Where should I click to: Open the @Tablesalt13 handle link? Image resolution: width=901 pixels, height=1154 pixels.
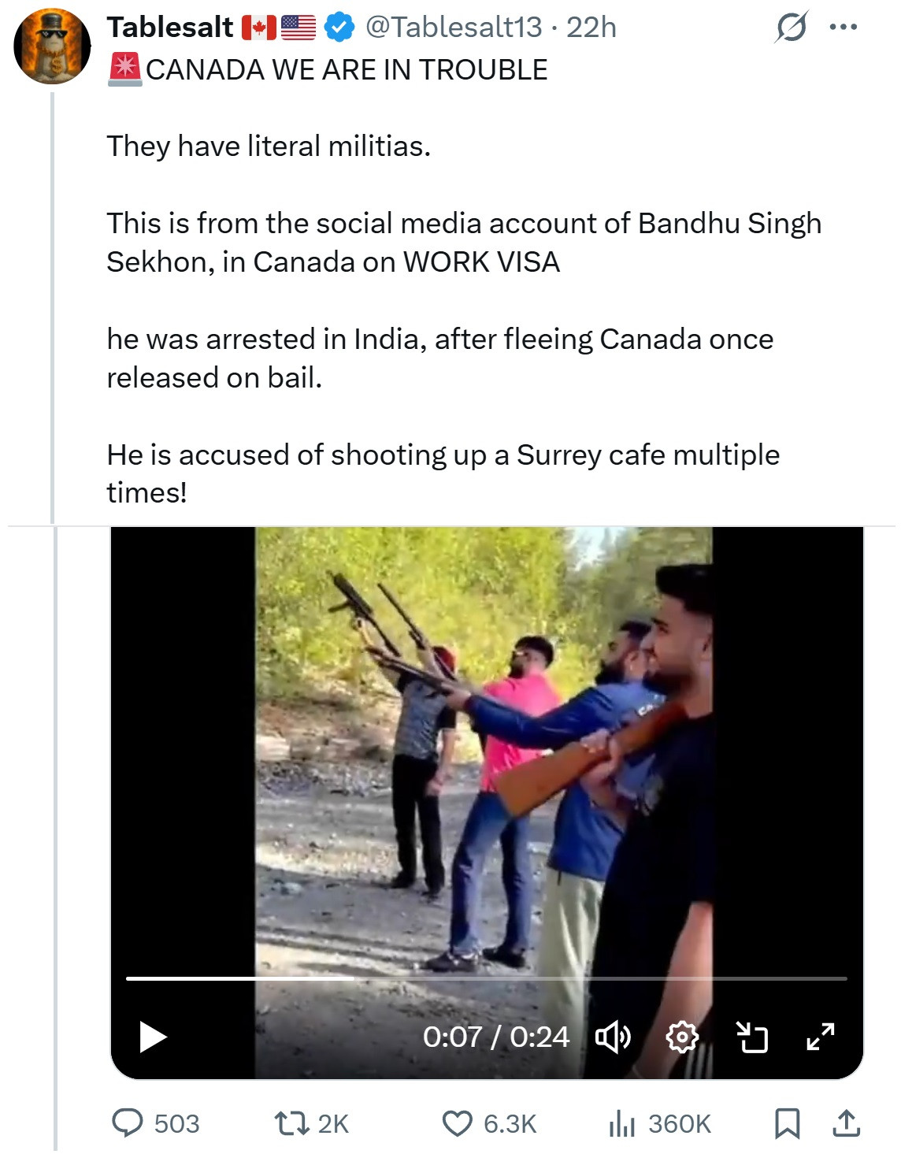(x=454, y=28)
